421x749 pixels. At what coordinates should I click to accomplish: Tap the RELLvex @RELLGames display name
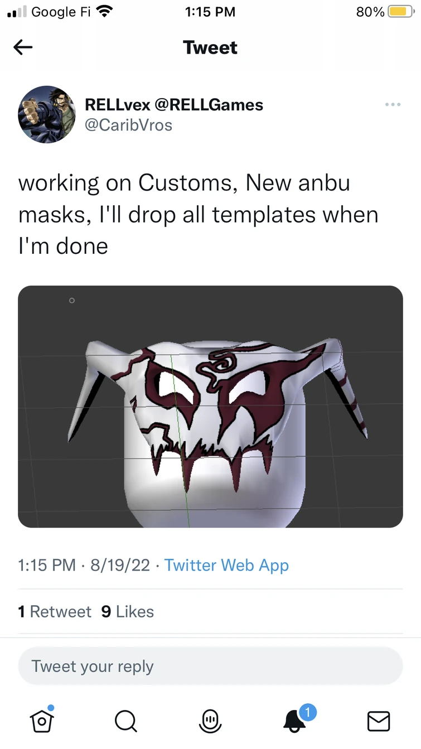coord(174,104)
